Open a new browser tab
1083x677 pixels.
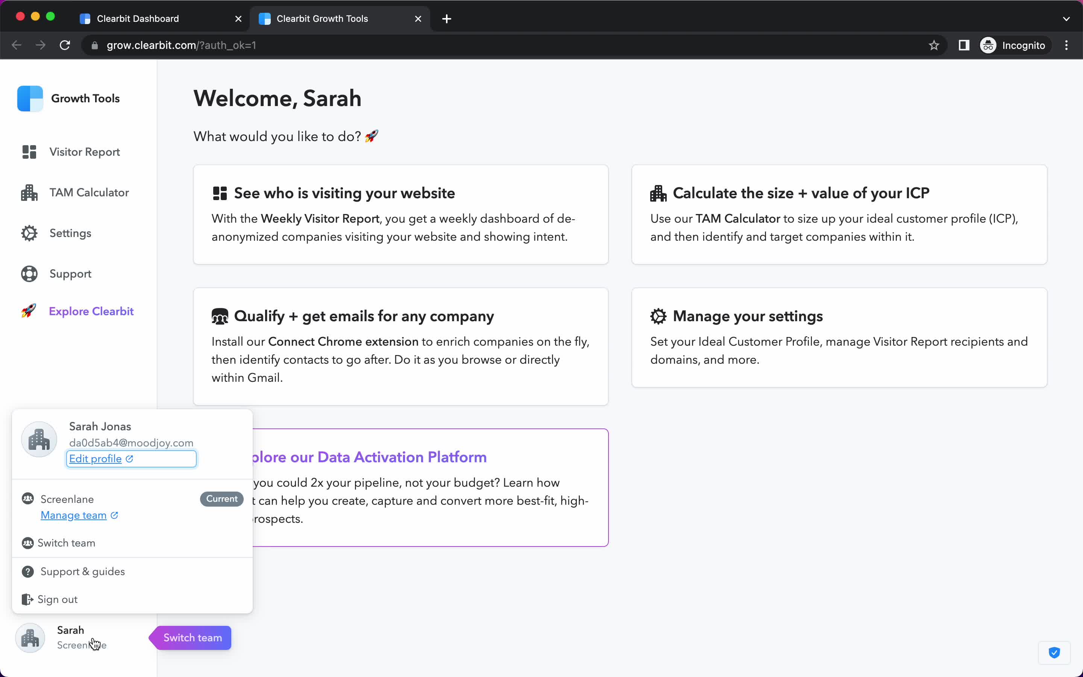point(447,19)
